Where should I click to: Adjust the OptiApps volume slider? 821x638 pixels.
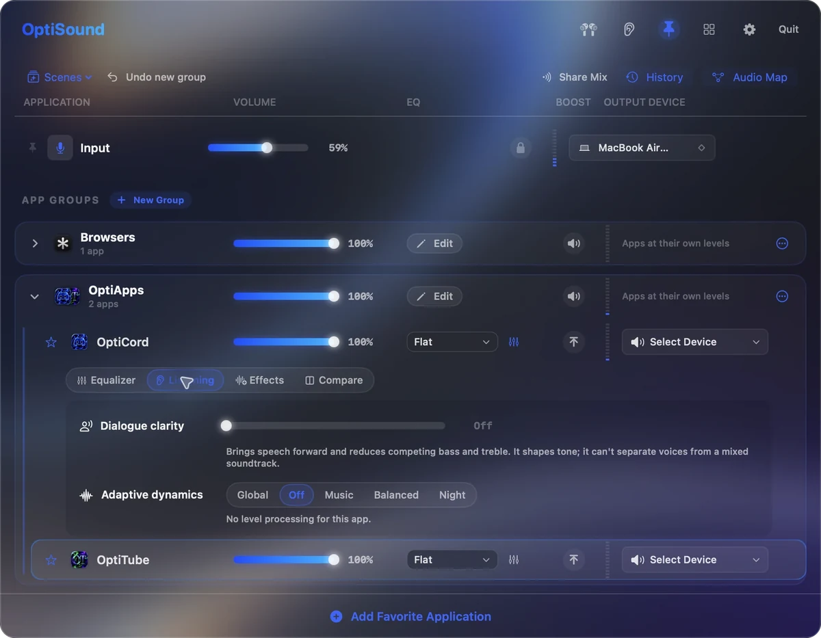click(286, 296)
